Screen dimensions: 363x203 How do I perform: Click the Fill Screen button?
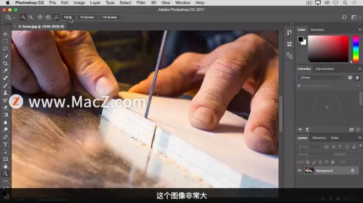point(109,18)
